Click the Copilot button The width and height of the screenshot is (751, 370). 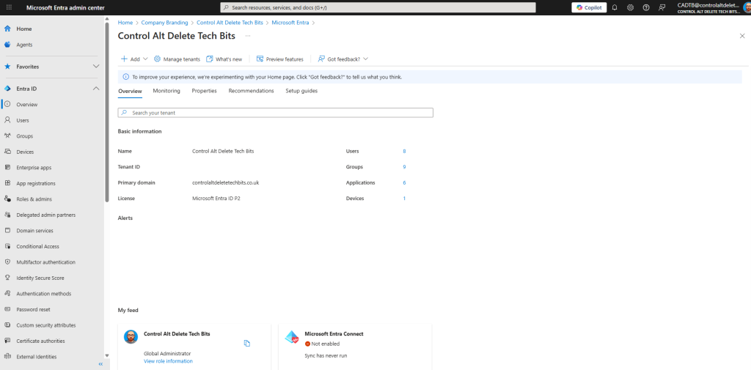click(x=589, y=7)
